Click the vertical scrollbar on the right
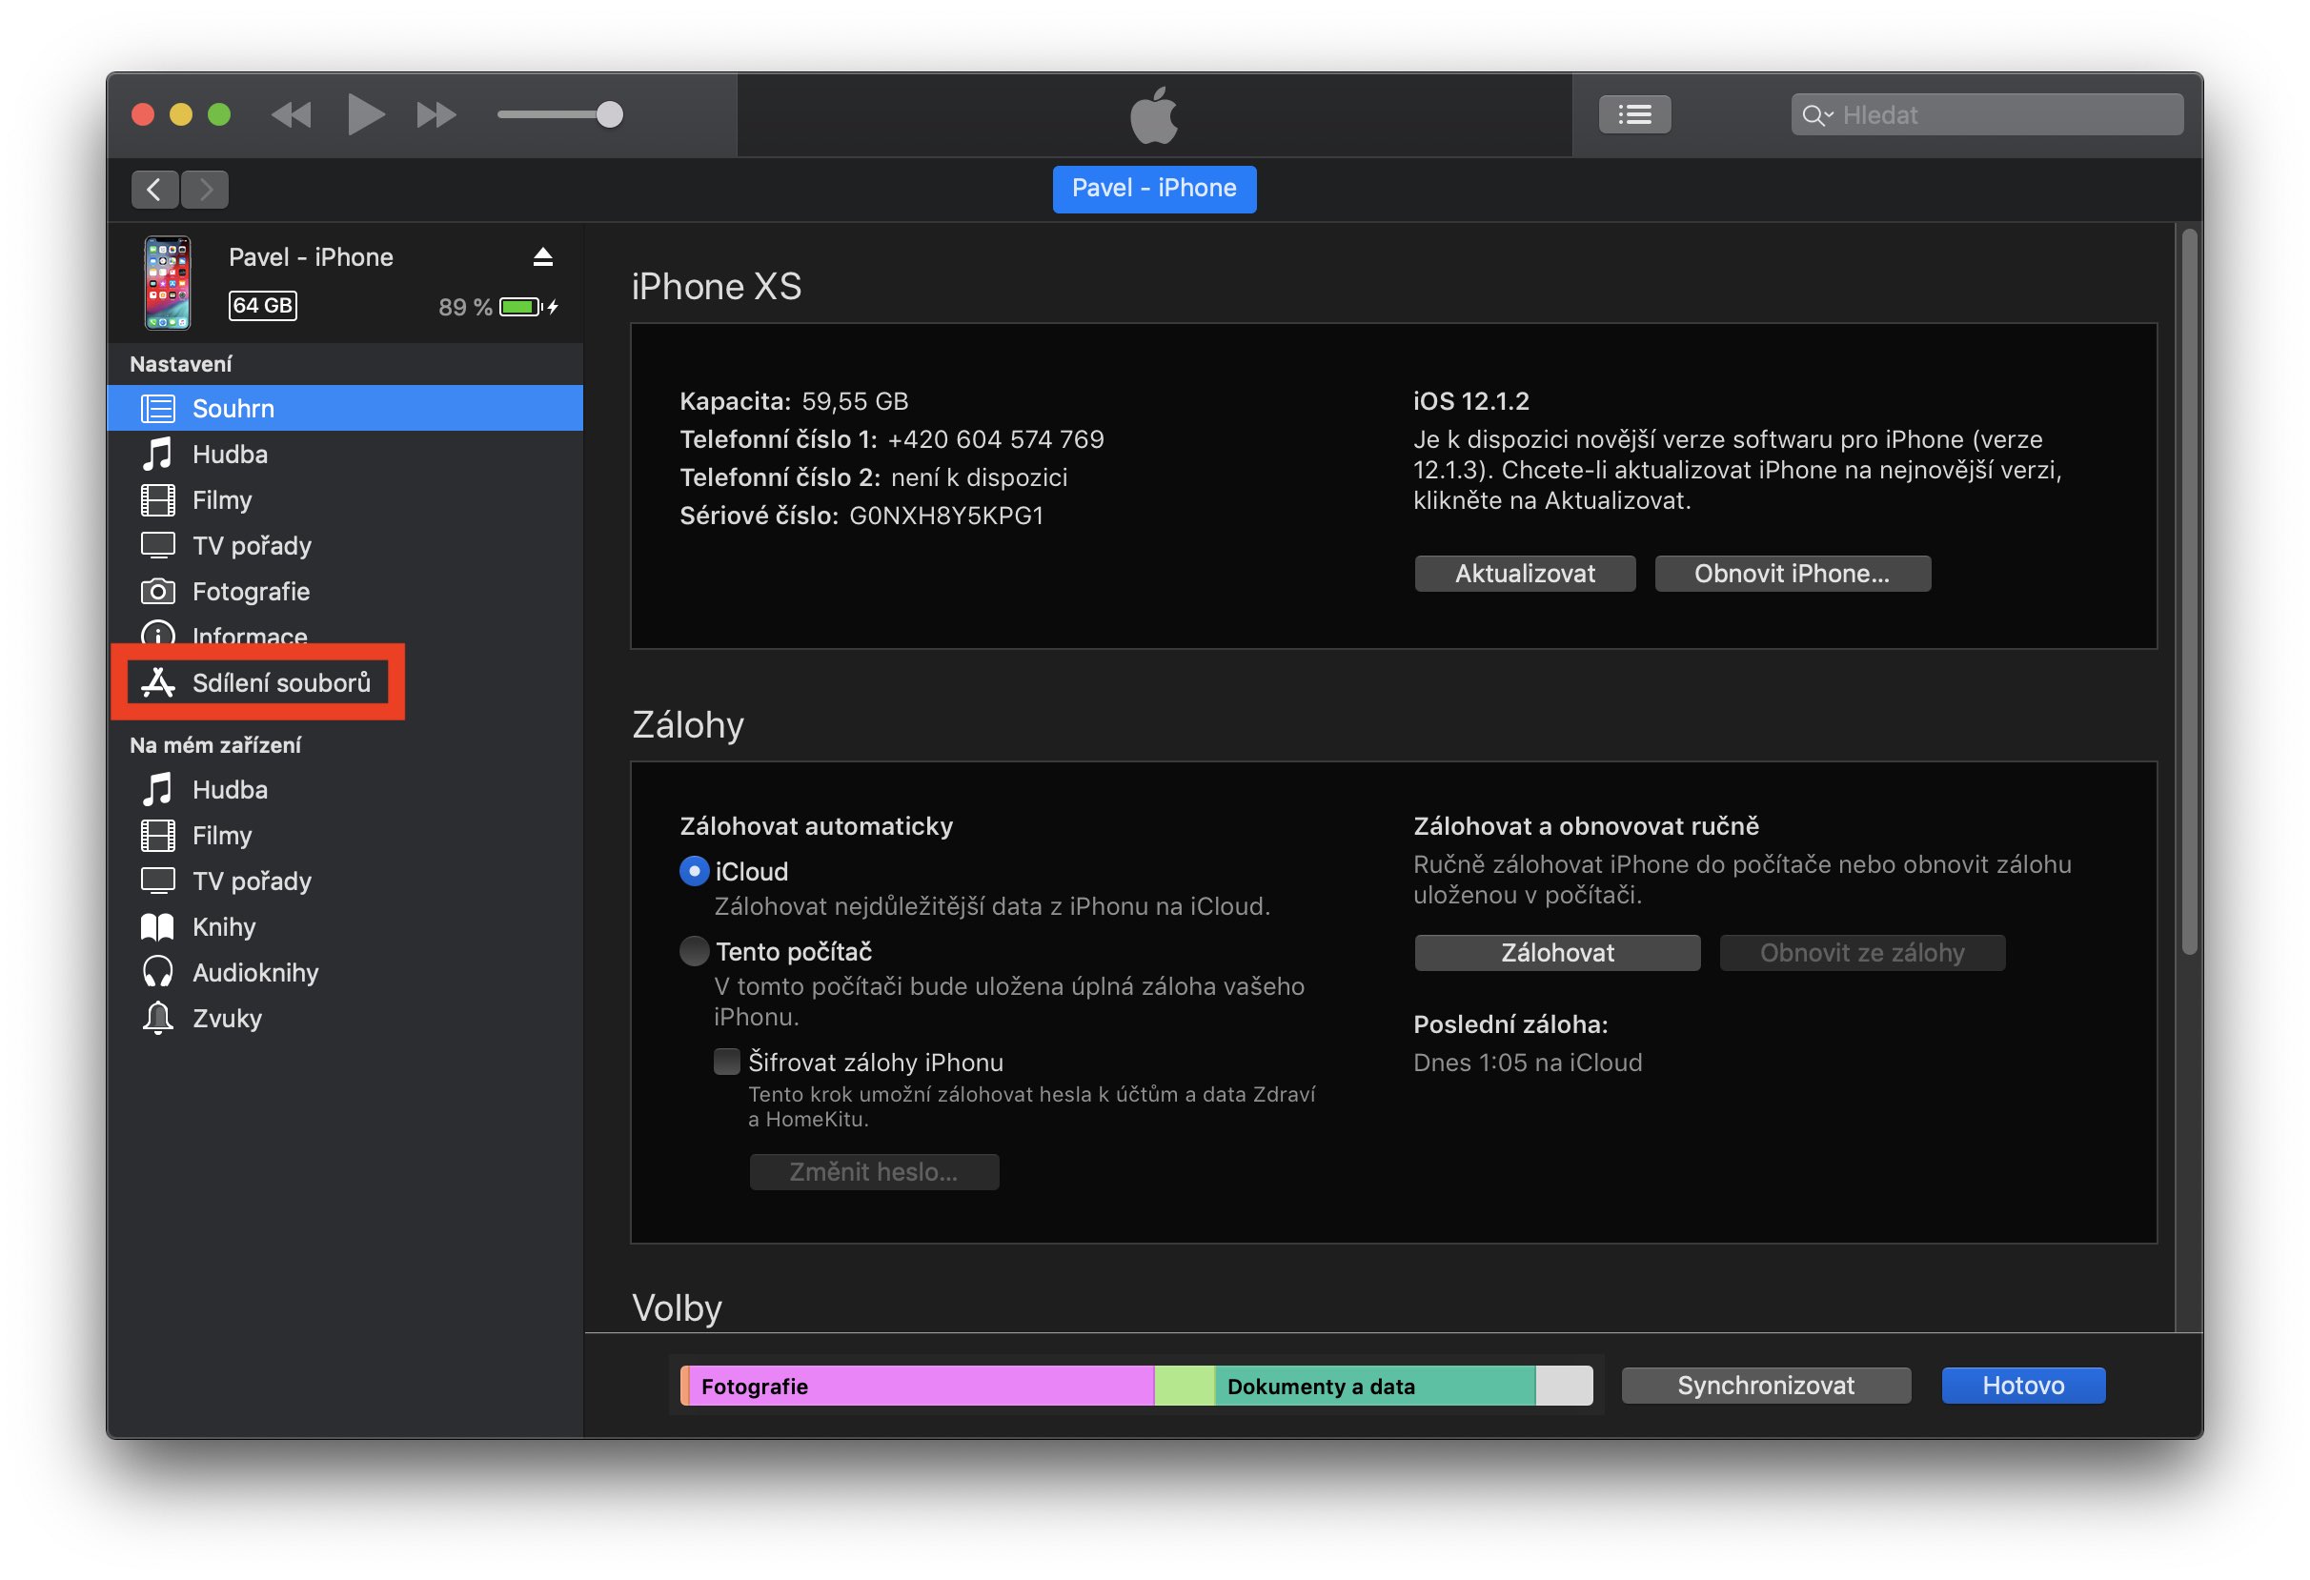 pos(2189,591)
